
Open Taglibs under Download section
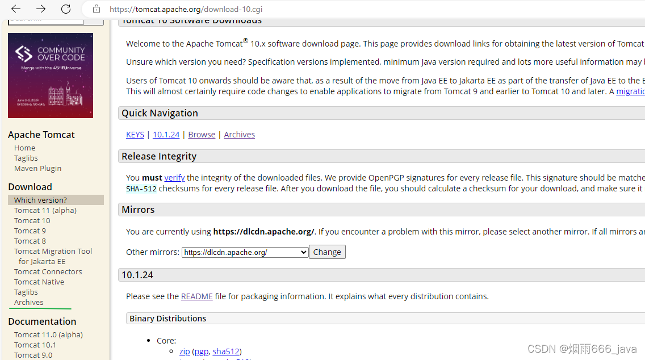pyautogui.click(x=26, y=292)
